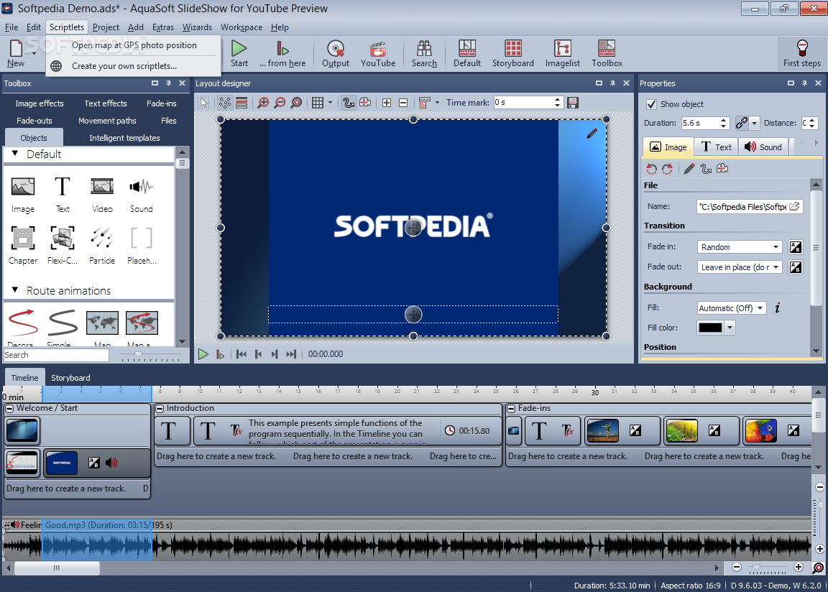Viewport: 828px width, 592px height.
Task: Click browse file icon next to Name
Action: tap(795, 206)
